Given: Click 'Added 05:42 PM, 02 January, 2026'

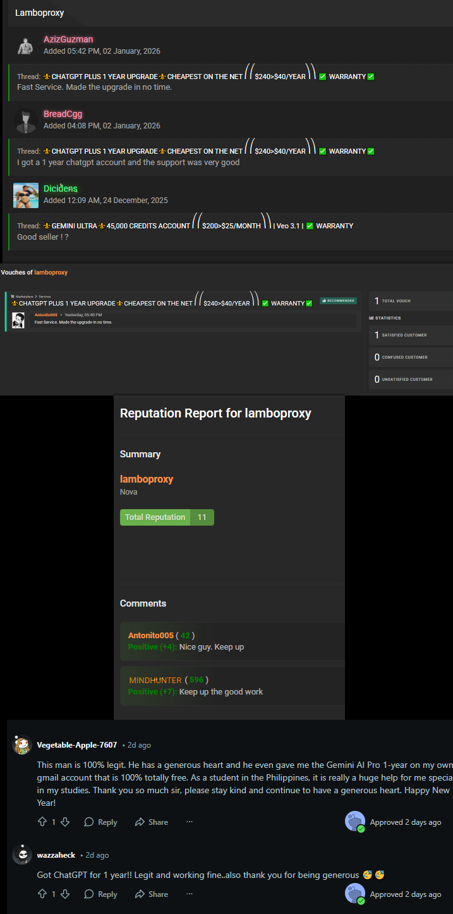Looking at the screenshot, I should (x=102, y=51).
